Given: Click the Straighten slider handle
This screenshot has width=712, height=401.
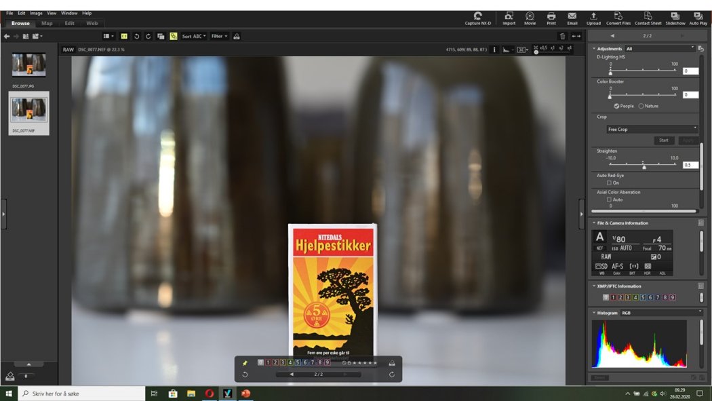Looking at the screenshot, I should 644,166.
